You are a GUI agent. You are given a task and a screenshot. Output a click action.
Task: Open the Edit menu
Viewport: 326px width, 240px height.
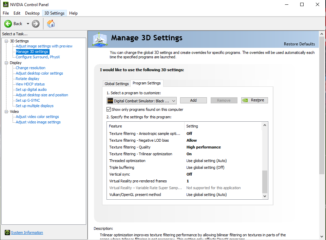point(17,13)
